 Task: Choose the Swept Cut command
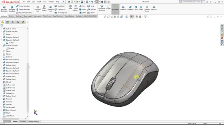60,6
